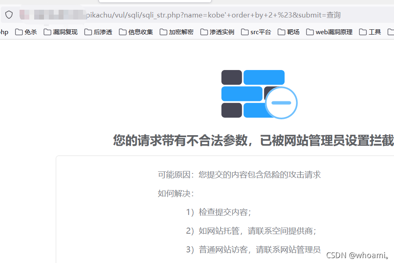Open the 靶场 bookmark folder
This screenshot has width=394, height=263.
tap(289, 32)
